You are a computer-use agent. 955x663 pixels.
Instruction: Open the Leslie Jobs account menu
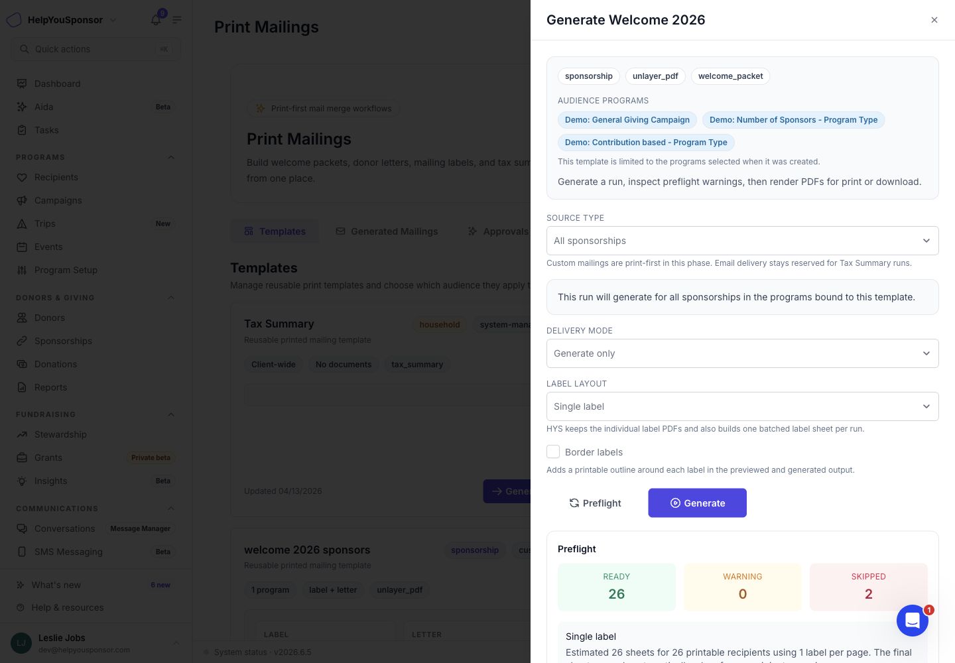[95, 643]
